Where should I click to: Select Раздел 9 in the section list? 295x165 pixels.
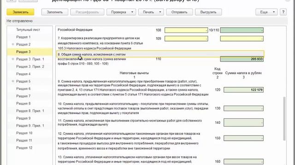24,118
